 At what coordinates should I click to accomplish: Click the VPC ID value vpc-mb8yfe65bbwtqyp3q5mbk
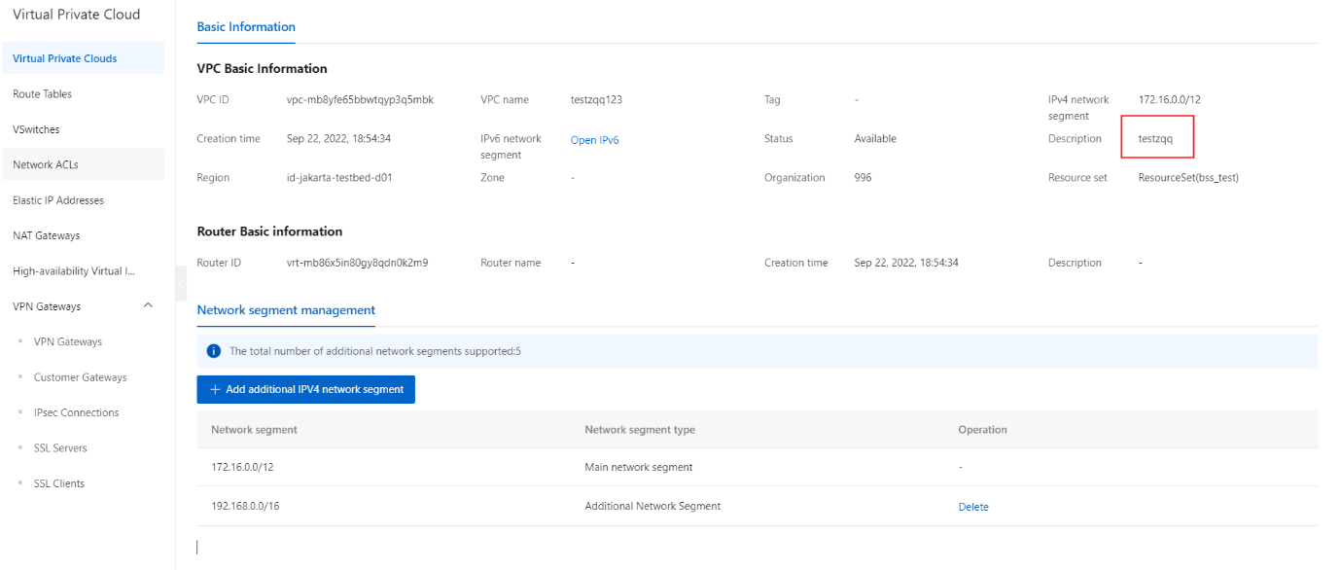click(361, 99)
